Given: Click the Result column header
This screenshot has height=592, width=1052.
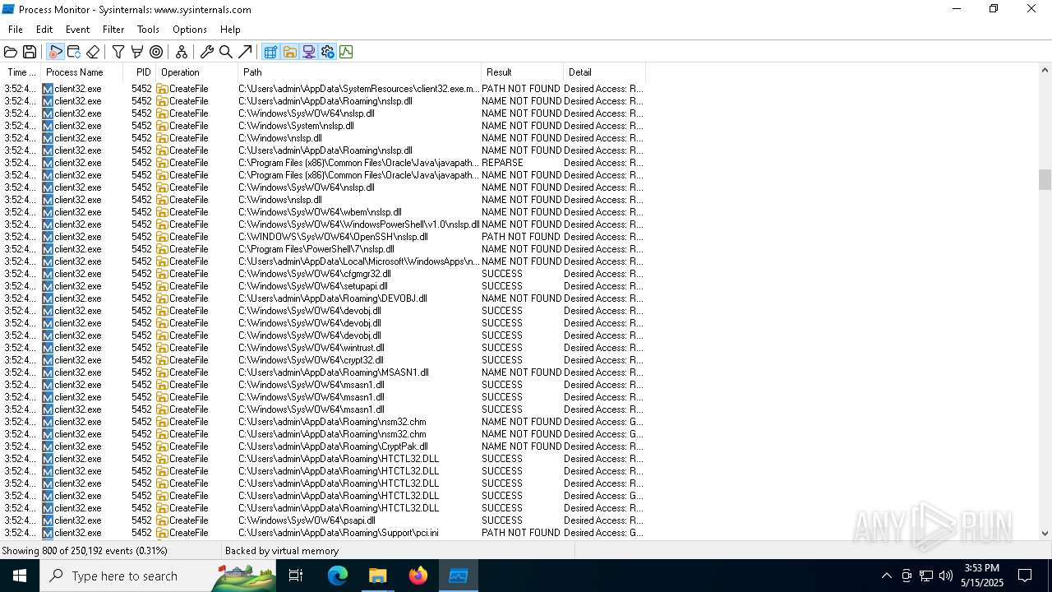Looking at the screenshot, I should 522,72.
